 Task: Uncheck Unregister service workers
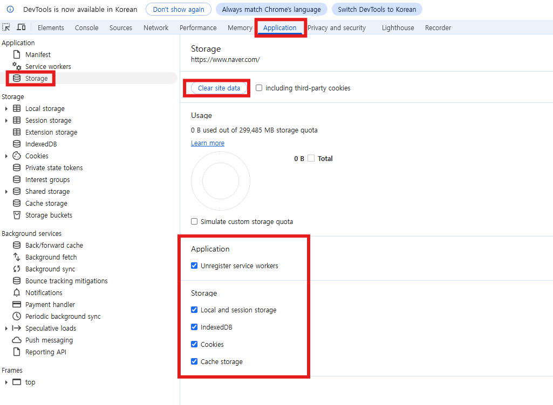[x=194, y=266]
